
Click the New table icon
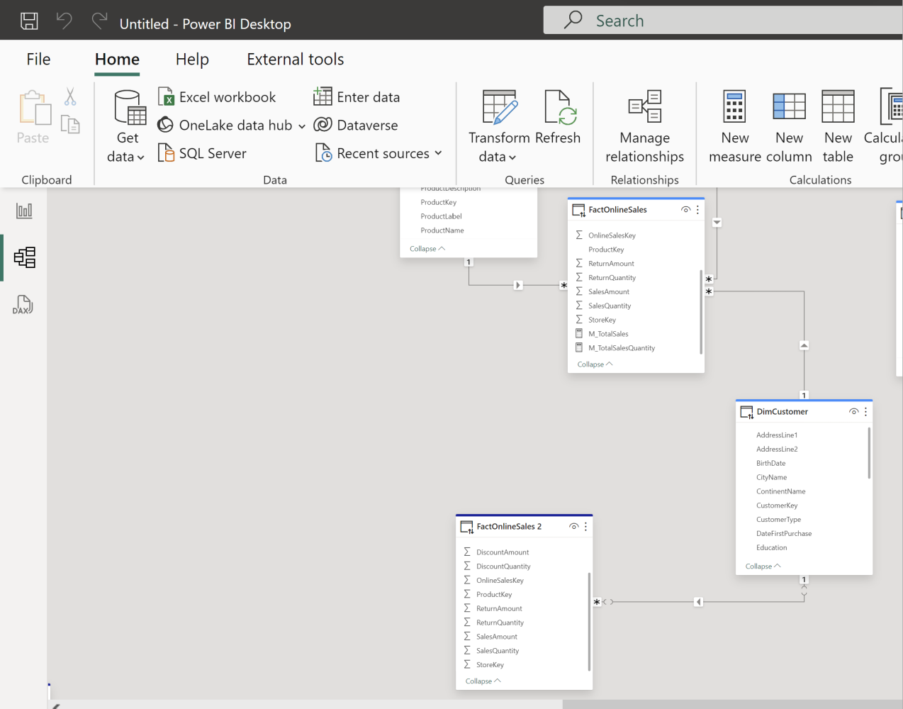pyautogui.click(x=838, y=107)
